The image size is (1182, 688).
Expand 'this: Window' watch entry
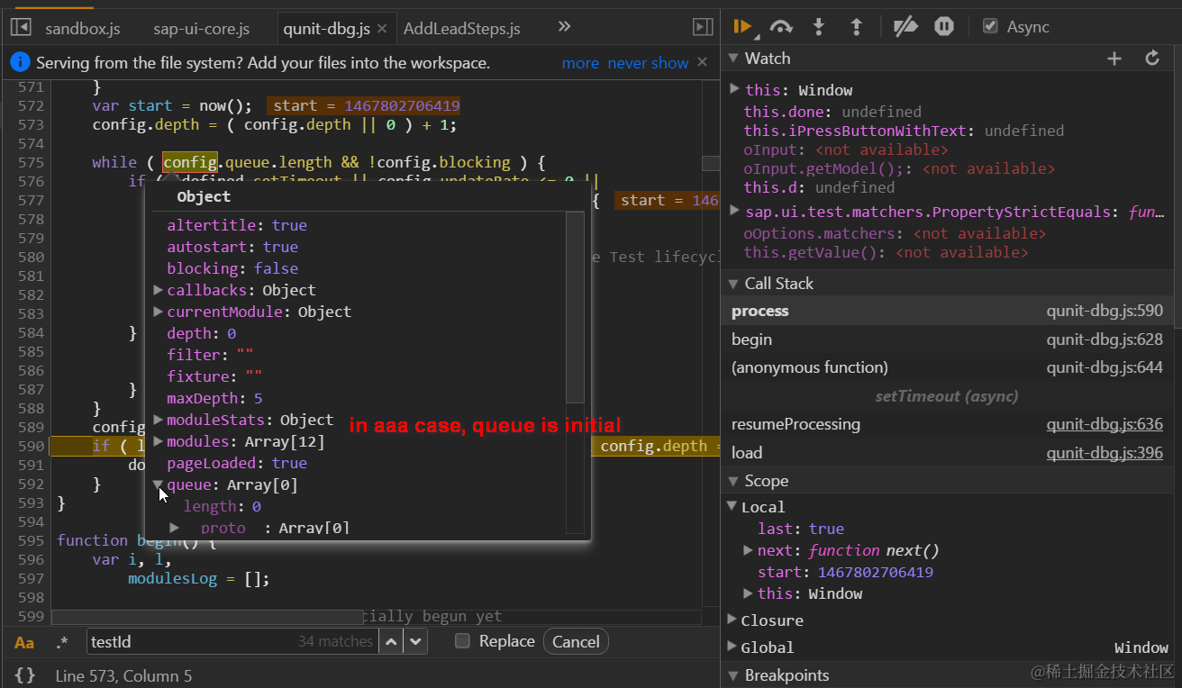coord(734,89)
